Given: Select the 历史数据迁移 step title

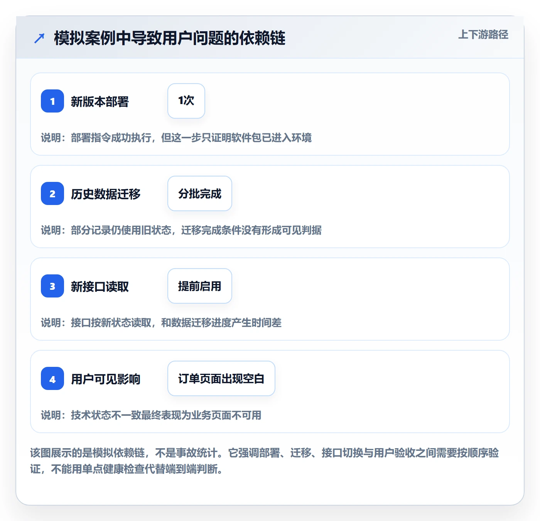Looking at the screenshot, I should pyautogui.click(x=106, y=194).
